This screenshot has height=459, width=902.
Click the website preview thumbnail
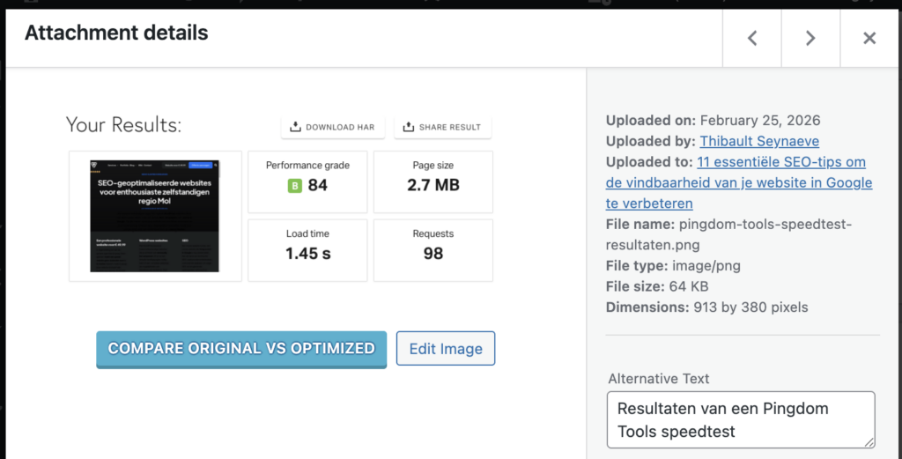[155, 216]
